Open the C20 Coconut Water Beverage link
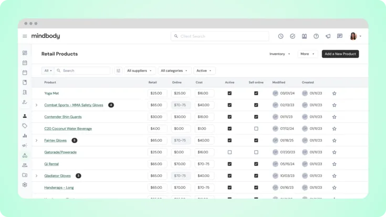Image resolution: width=386 pixels, height=217 pixels. pyautogui.click(x=68, y=129)
